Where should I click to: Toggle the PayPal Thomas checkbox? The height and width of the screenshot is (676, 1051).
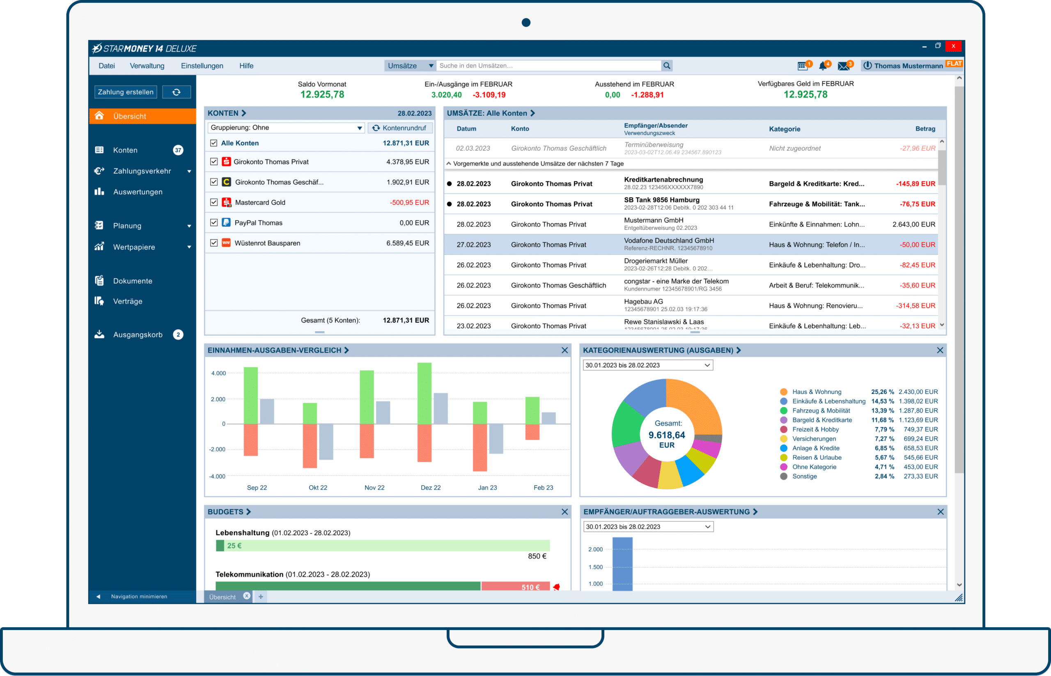214,222
